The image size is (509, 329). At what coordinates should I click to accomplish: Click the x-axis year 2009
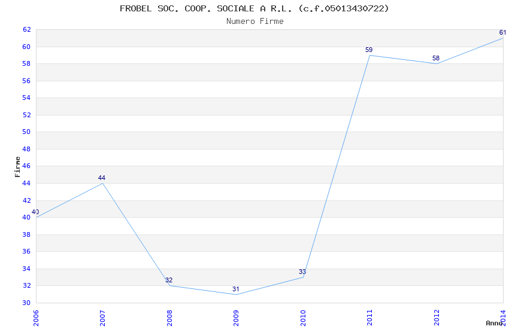236,318
